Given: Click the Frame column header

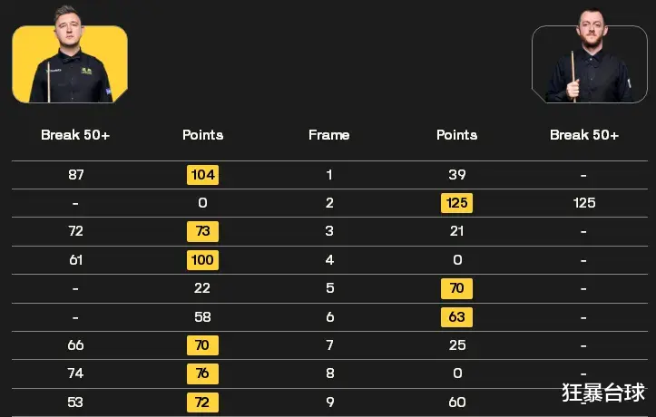Looking at the screenshot, I should pos(328,135).
